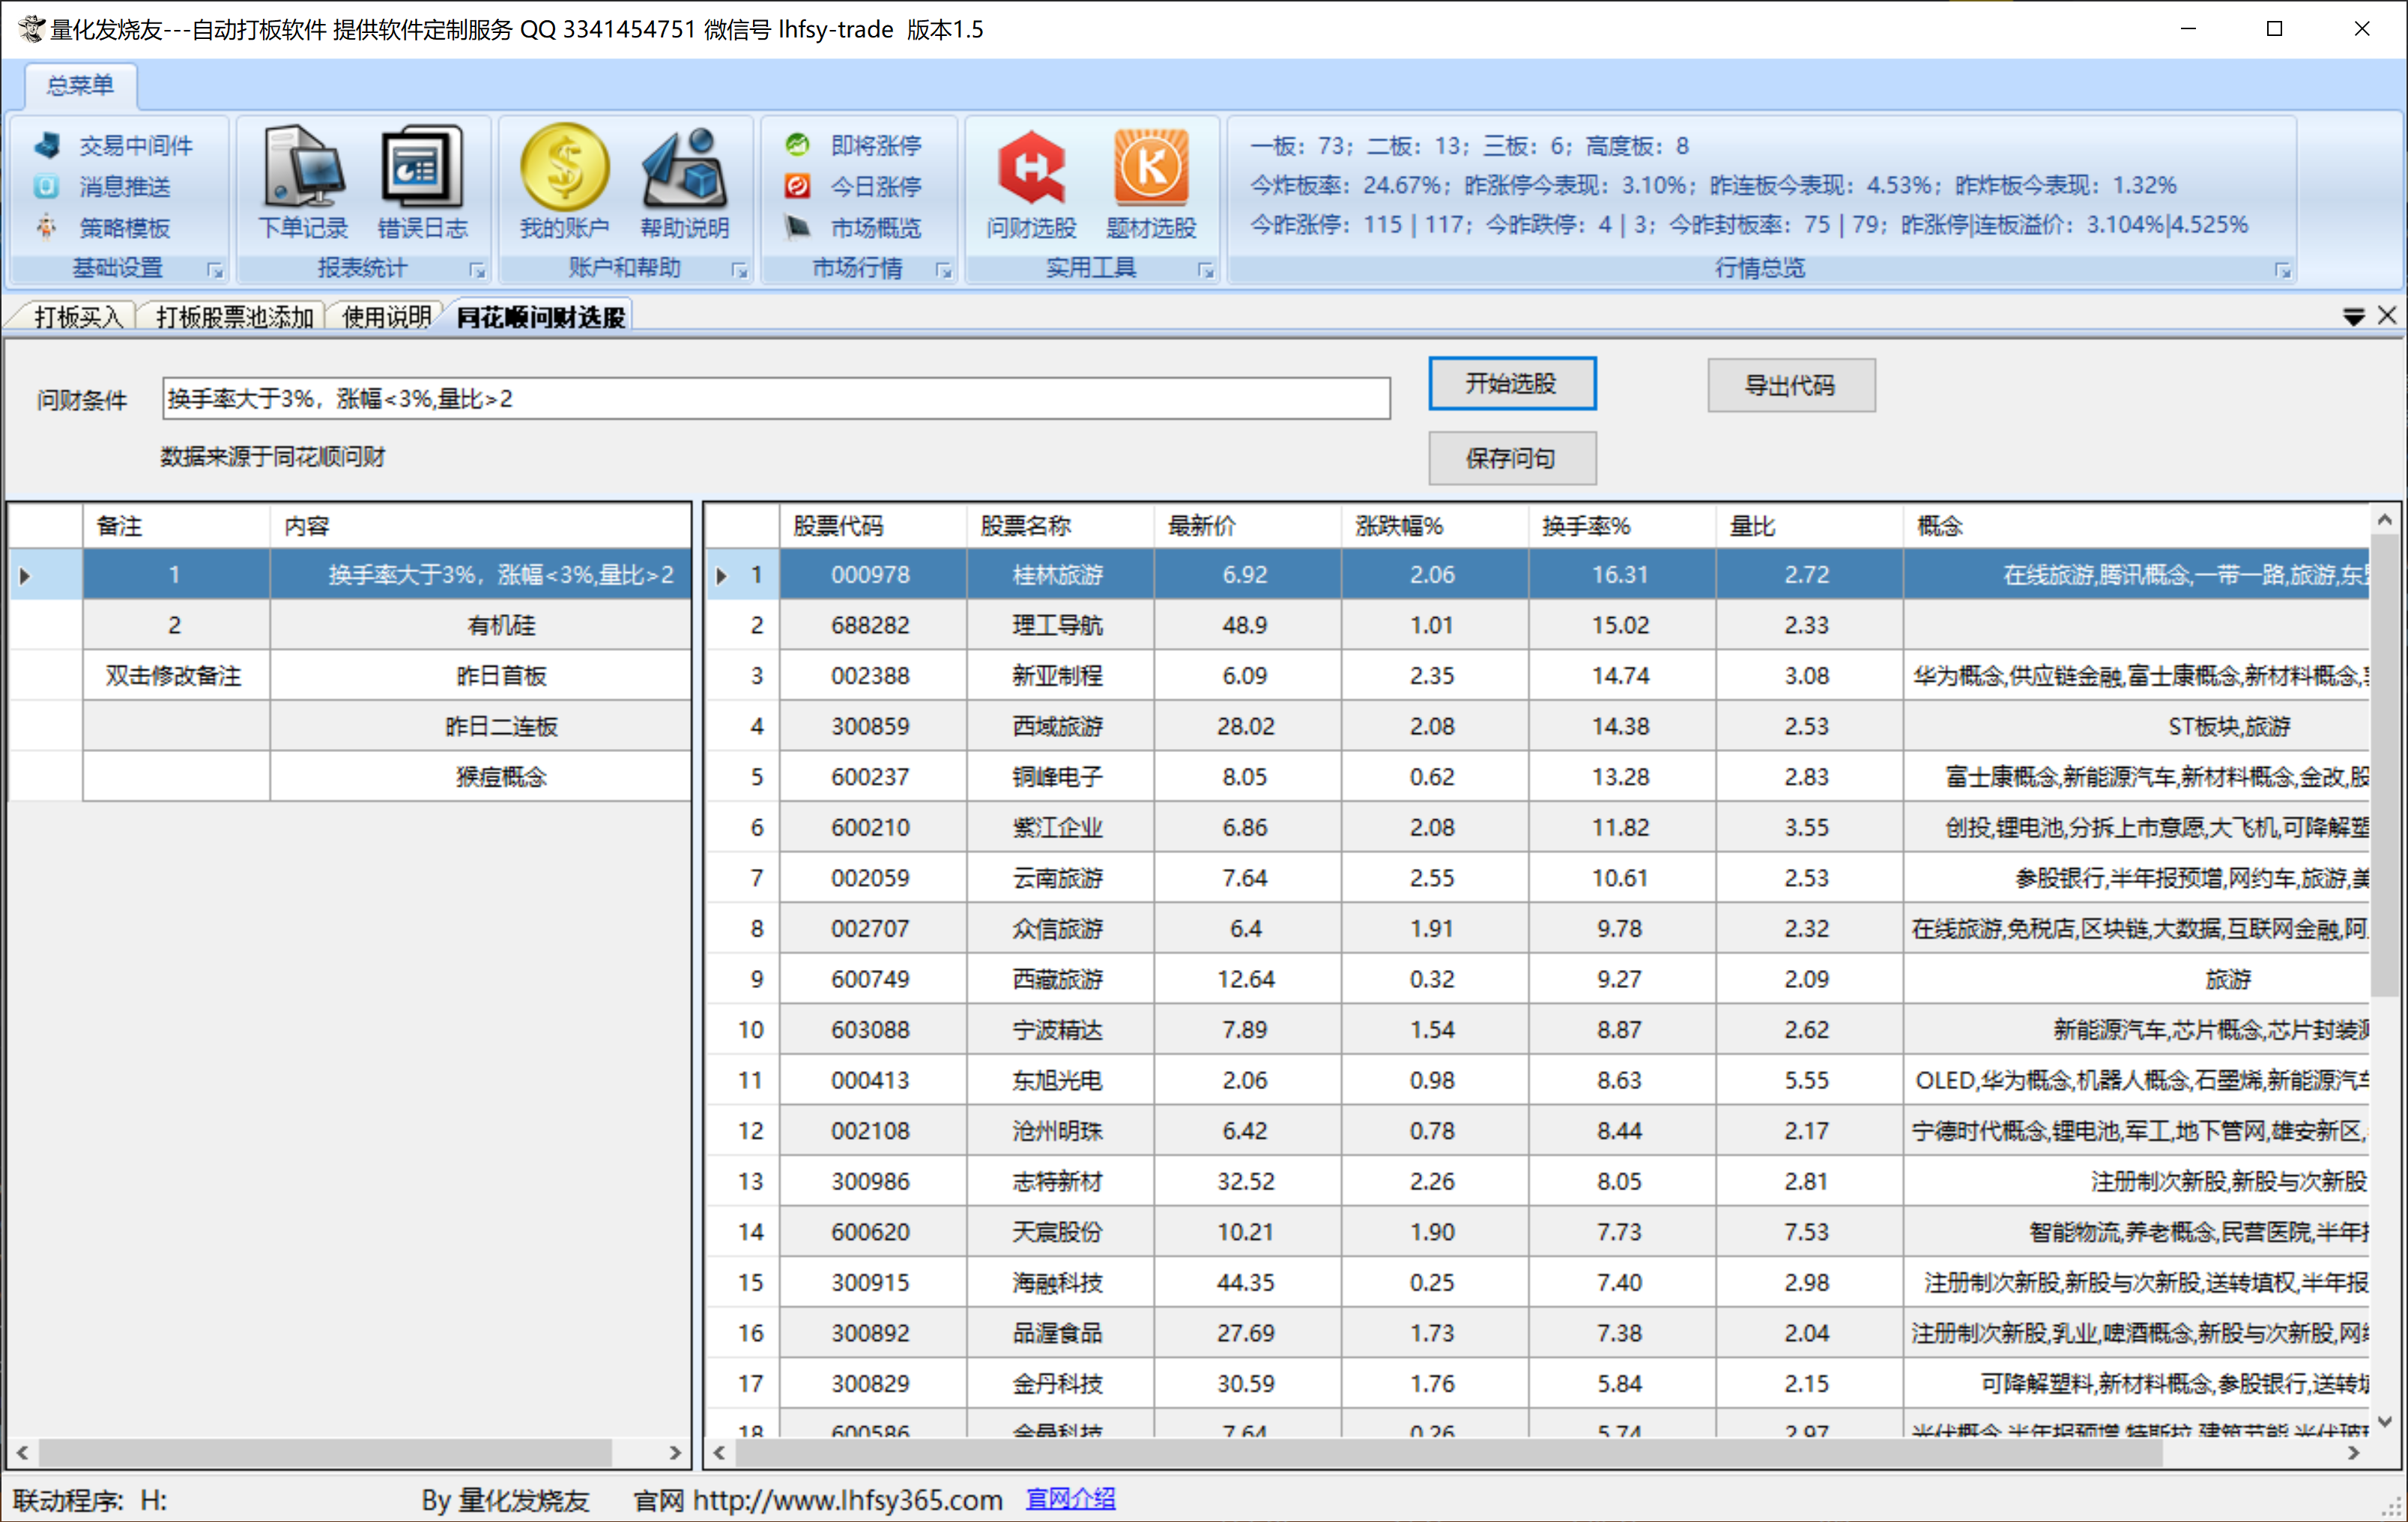Close the current tab page

[x=2387, y=316]
